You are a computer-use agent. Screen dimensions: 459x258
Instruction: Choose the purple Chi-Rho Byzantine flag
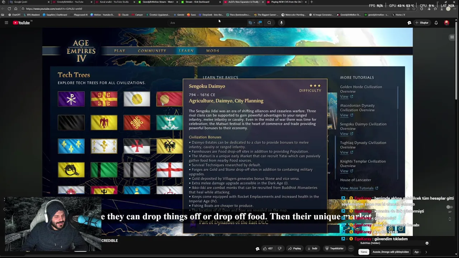click(x=71, y=99)
